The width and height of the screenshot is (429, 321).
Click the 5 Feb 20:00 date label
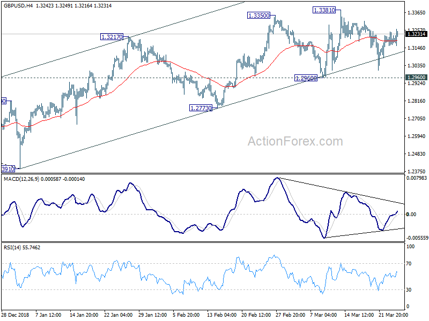(186, 315)
